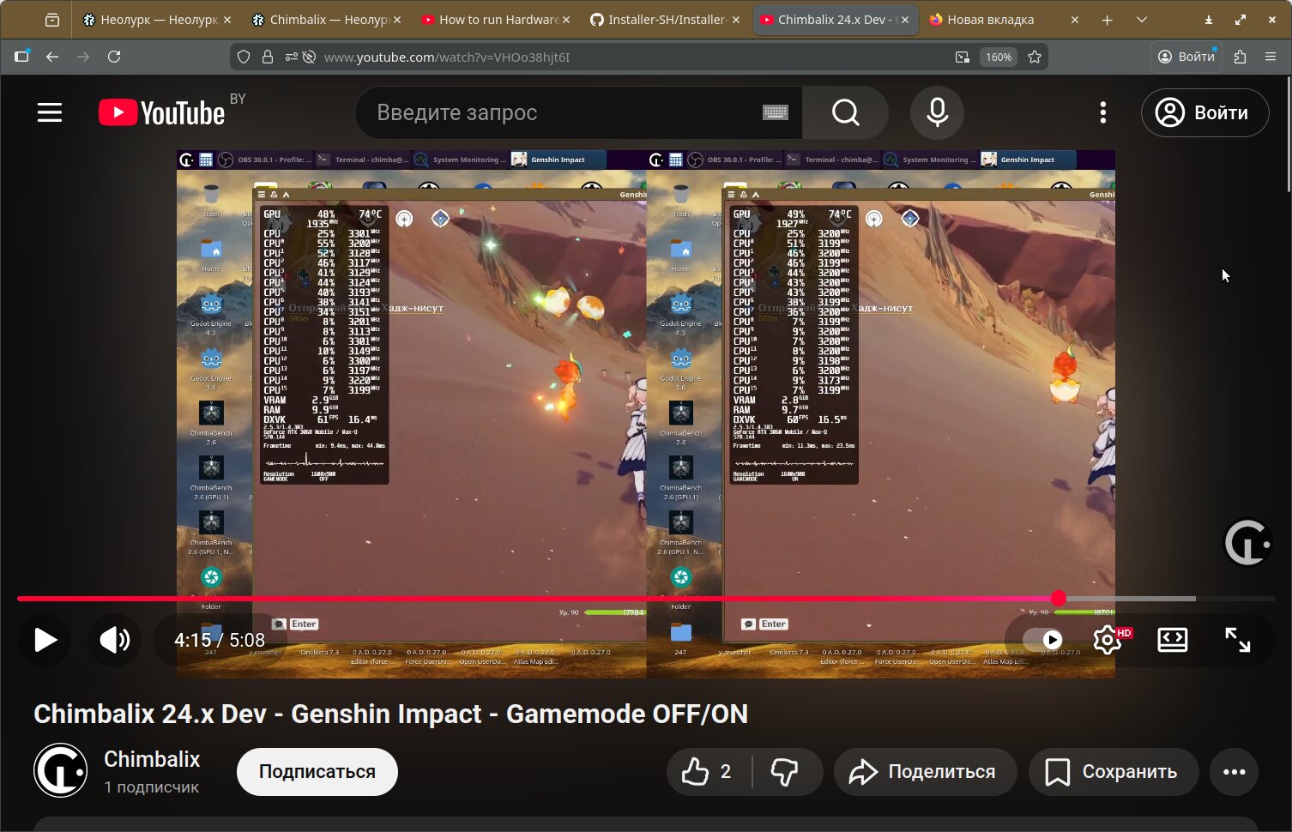
Task: Subscribe with the Подписаться button
Action: [x=317, y=772]
